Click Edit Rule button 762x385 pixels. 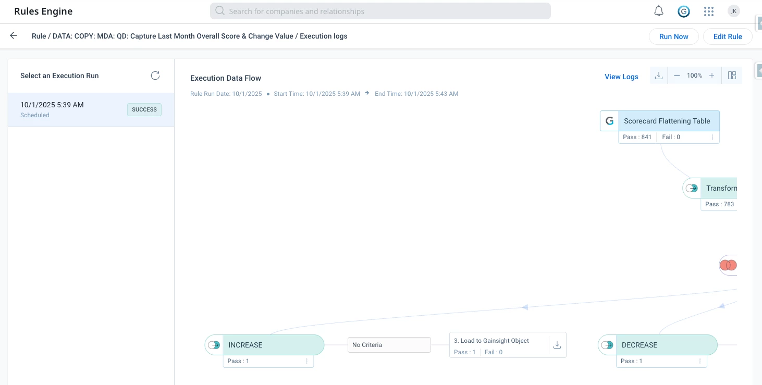coord(728,36)
